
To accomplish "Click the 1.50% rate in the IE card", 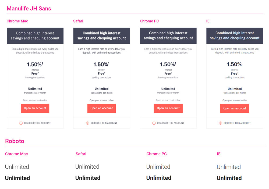I will coord(235,64).
